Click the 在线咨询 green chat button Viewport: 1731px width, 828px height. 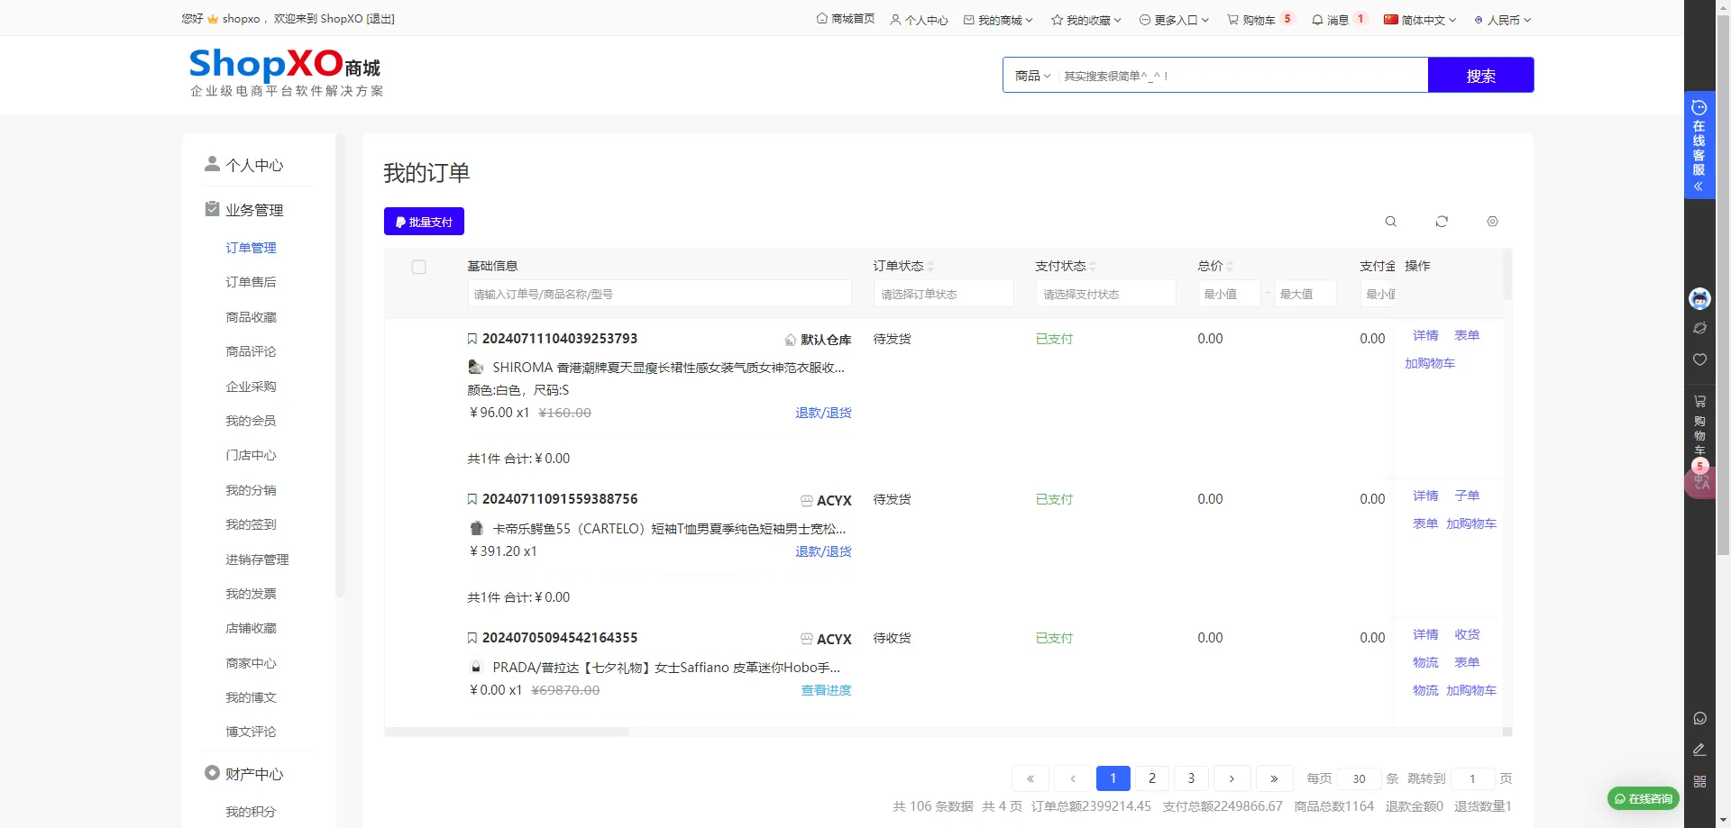point(1643,798)
